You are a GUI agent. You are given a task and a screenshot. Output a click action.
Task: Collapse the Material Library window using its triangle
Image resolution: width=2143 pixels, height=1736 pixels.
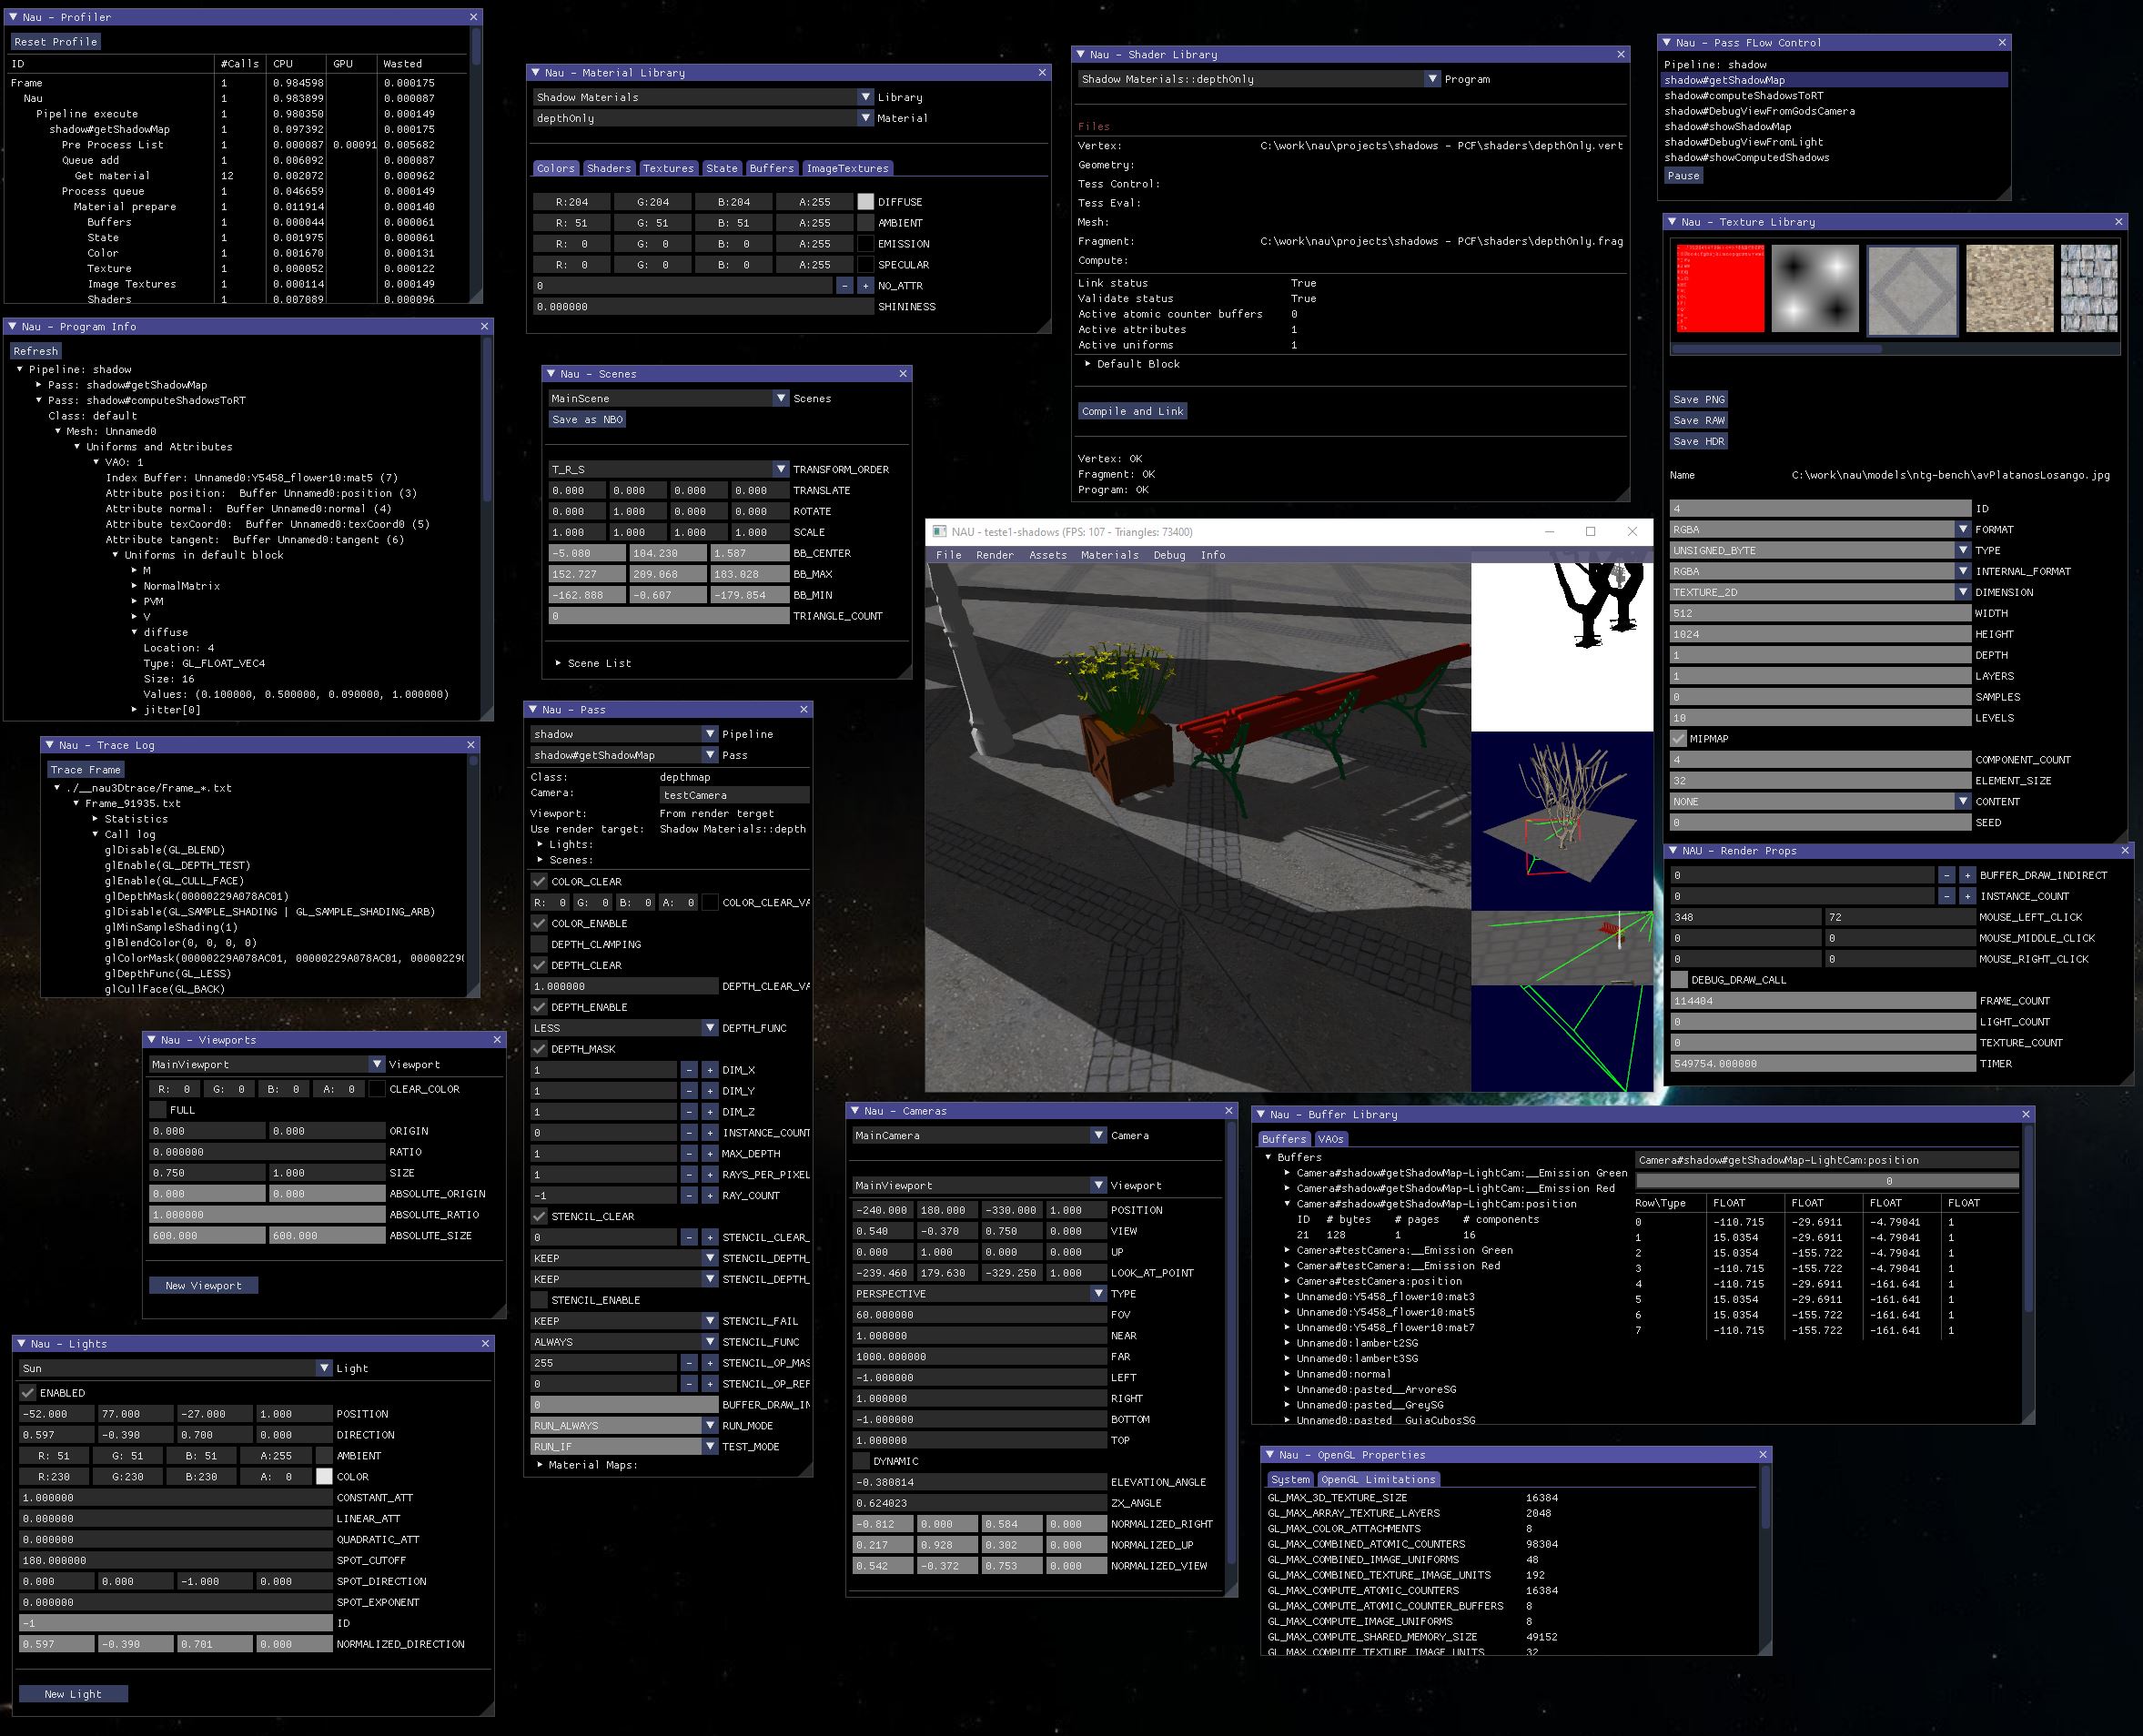point(534,73)
